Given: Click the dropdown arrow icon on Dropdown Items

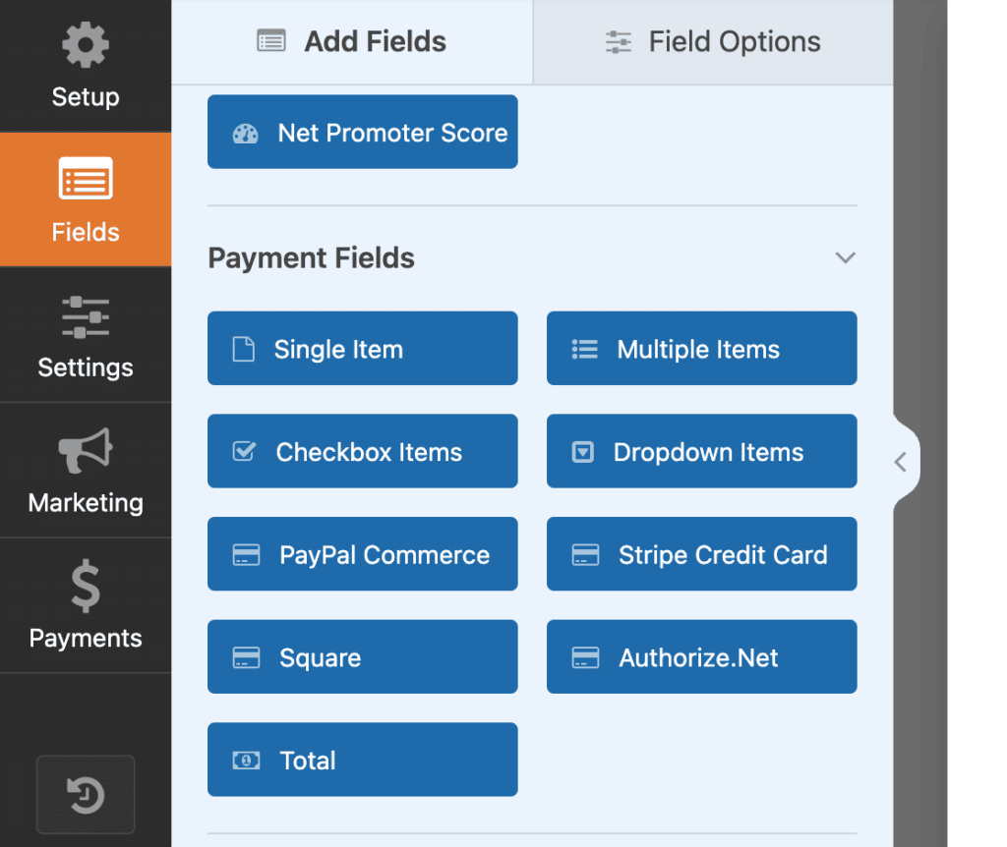Looking at the screenshot, I should 582,451.
